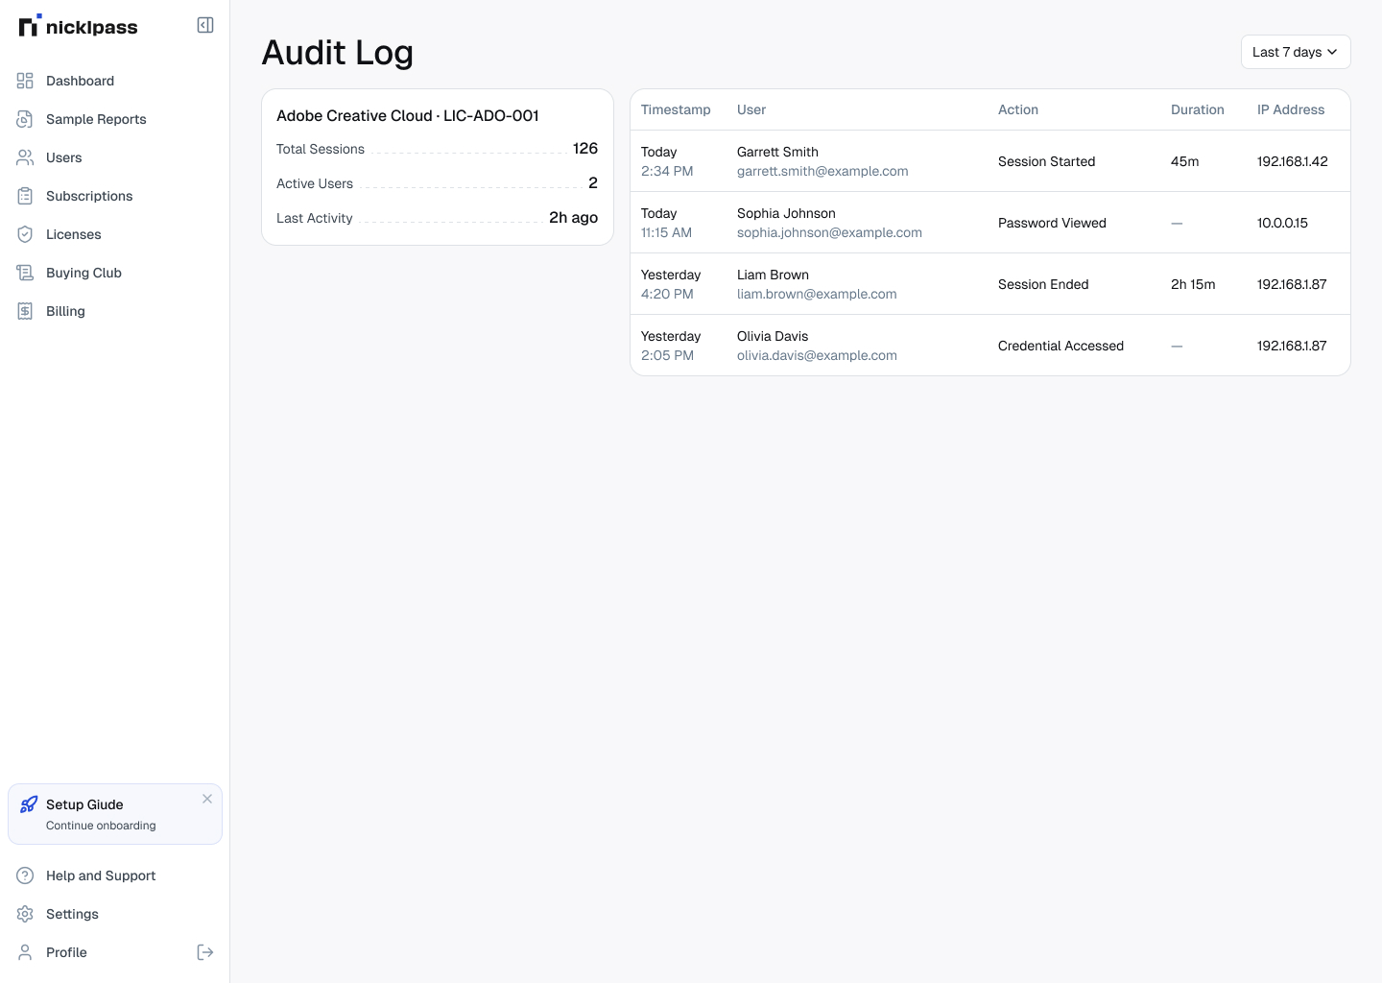This screenshot has height=983, width=1382.
Task: Click the Billing receipt icon
Action: pos(25,311)
